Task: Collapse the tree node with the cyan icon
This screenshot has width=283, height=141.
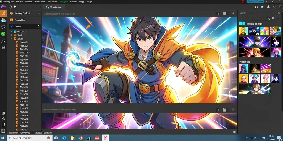Action: pos(12,32)
